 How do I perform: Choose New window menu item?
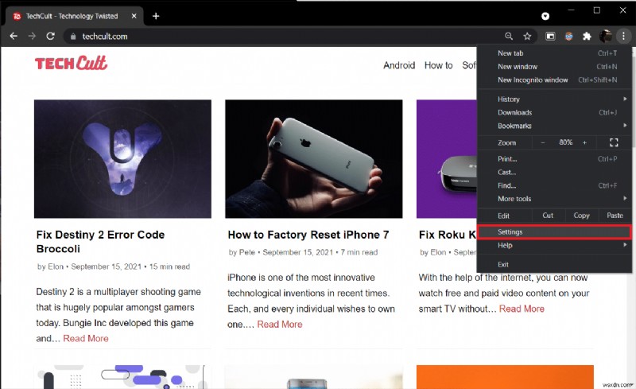[x=554, y=67]
